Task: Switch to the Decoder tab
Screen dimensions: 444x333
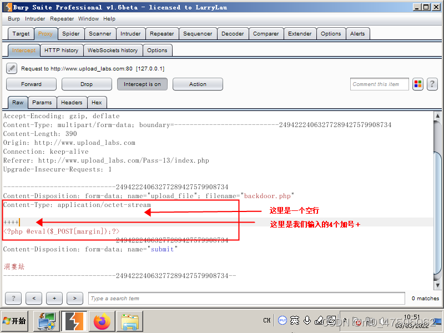Action: 233,34
